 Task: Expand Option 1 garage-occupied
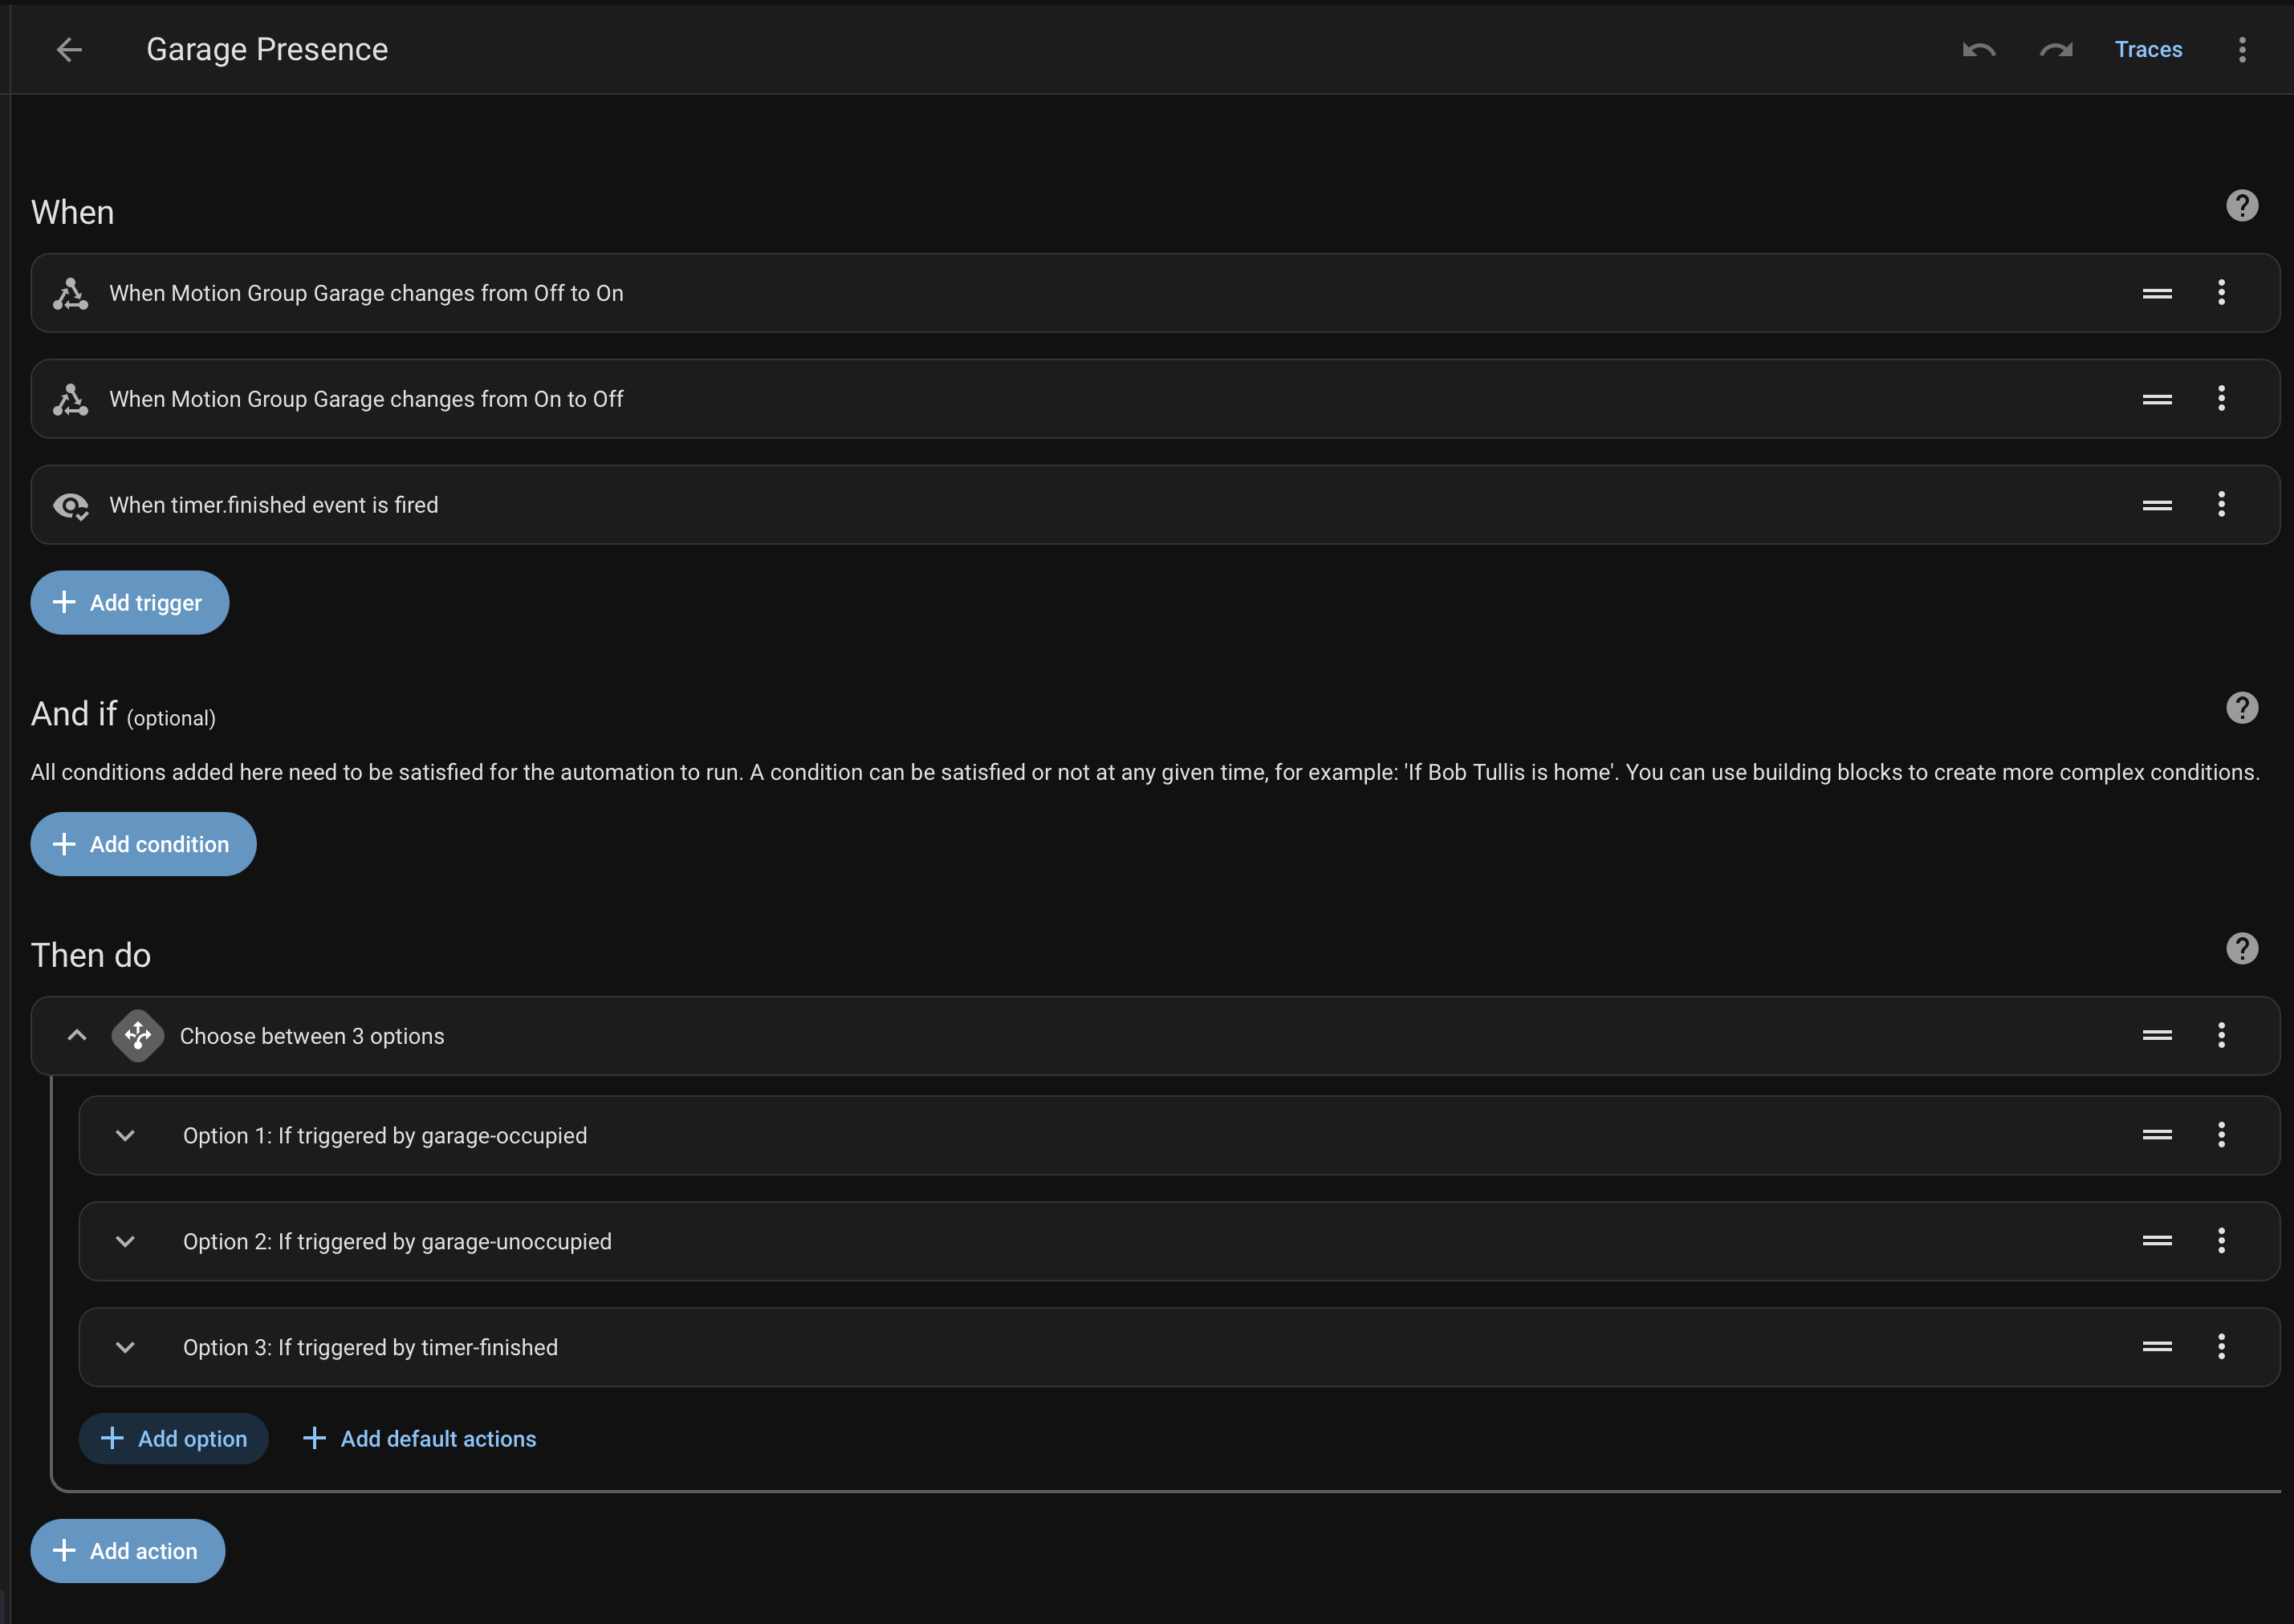125,1135
